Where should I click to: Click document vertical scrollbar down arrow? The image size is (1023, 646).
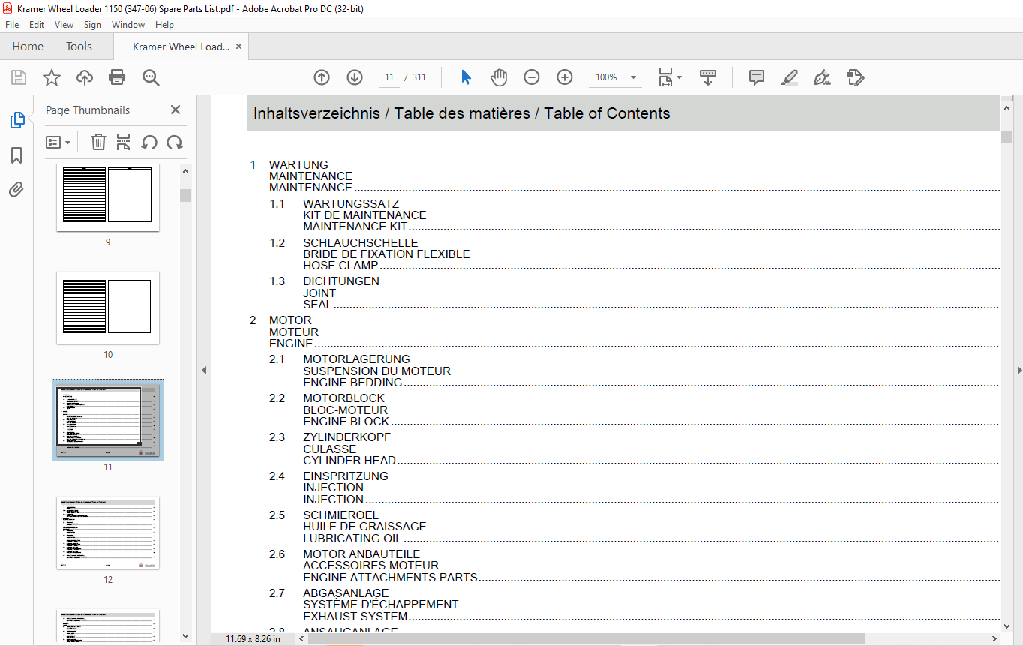click(x=1006, y=626)
